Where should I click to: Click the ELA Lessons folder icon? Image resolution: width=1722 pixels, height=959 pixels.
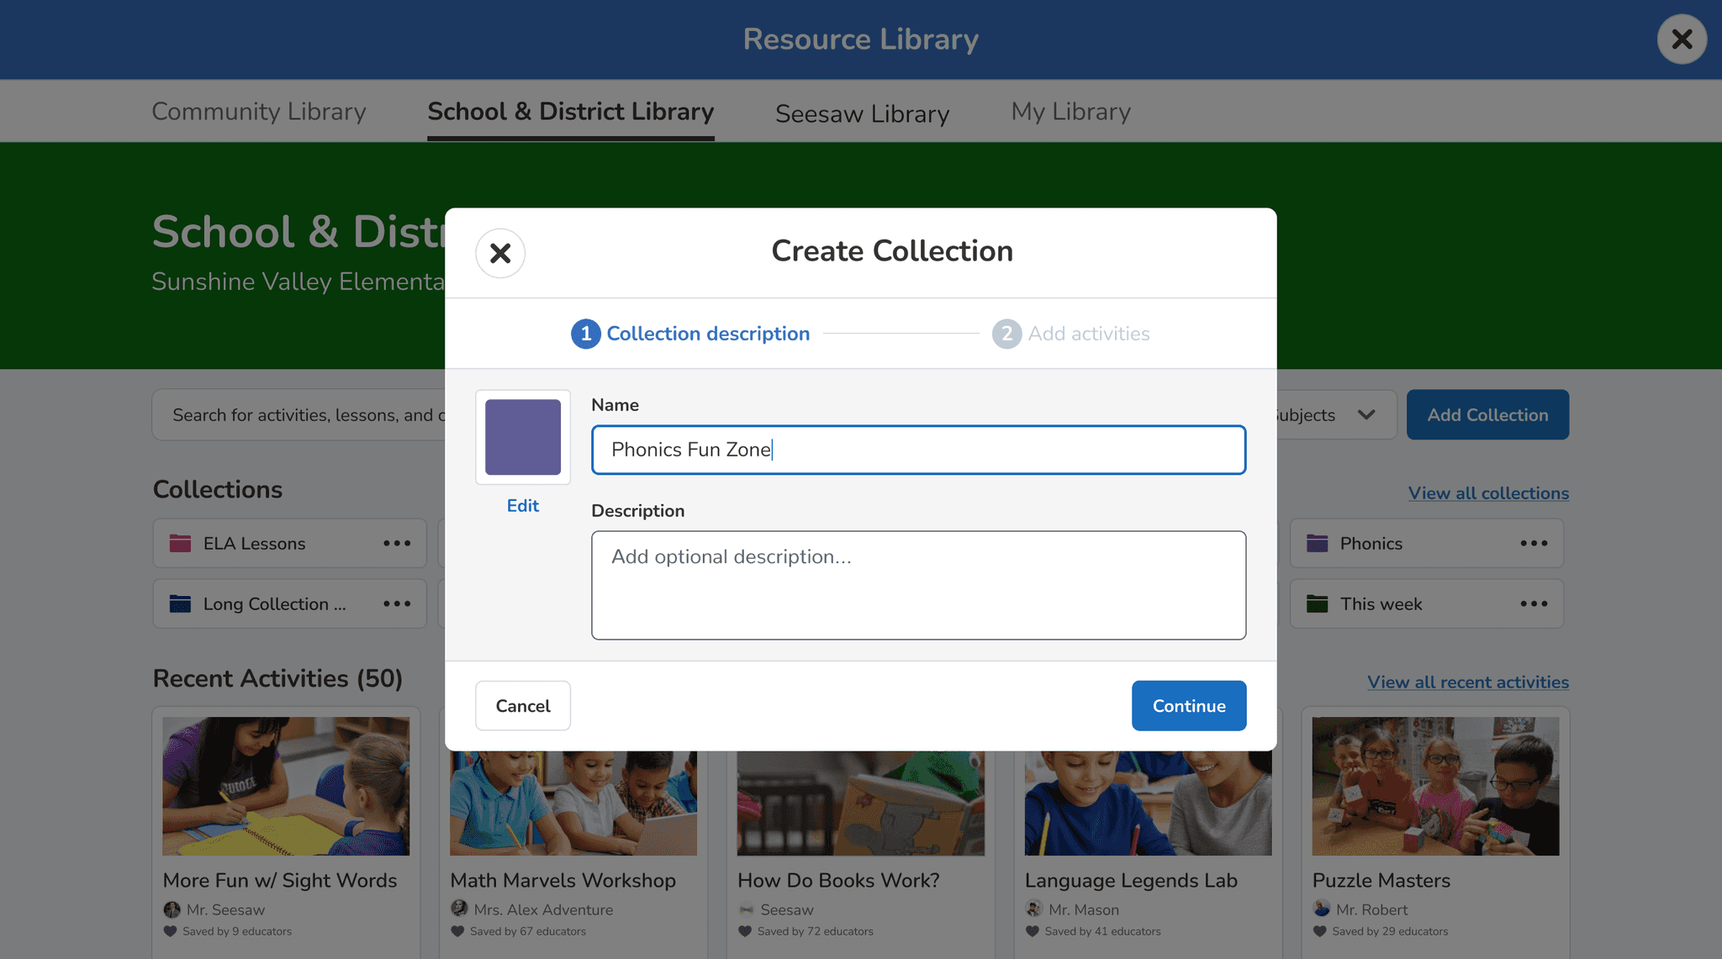click(180, 544)
